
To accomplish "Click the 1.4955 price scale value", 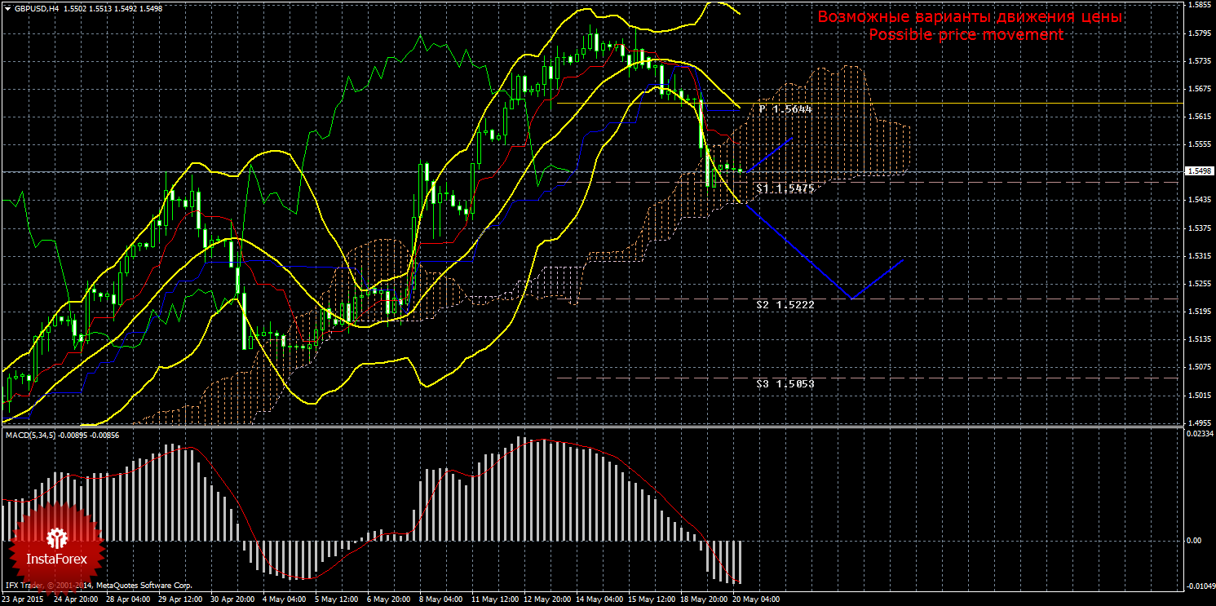I will pyautogui.click(x=1198, y=423).
